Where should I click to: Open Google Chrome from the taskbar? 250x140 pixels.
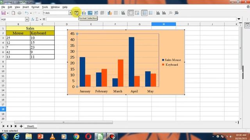coord(76,136)
